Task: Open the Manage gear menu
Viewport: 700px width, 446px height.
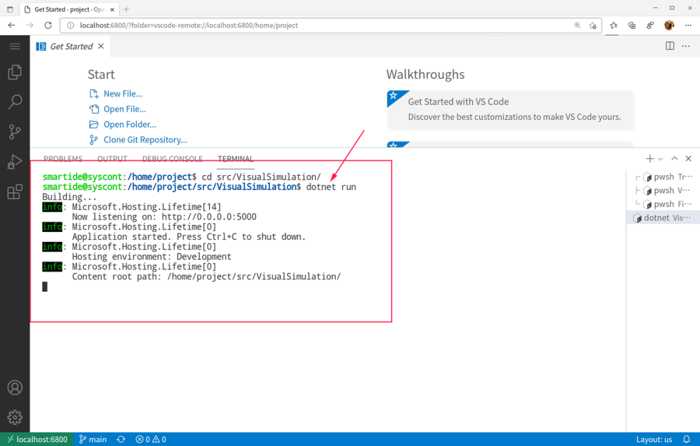Action: coord(15,417)
